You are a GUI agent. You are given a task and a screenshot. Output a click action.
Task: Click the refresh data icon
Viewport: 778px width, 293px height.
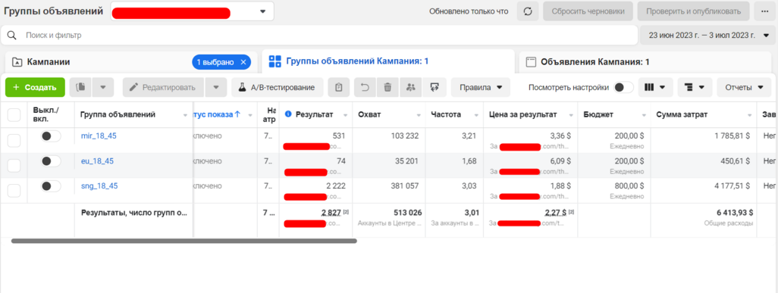[x=528, y=11]
